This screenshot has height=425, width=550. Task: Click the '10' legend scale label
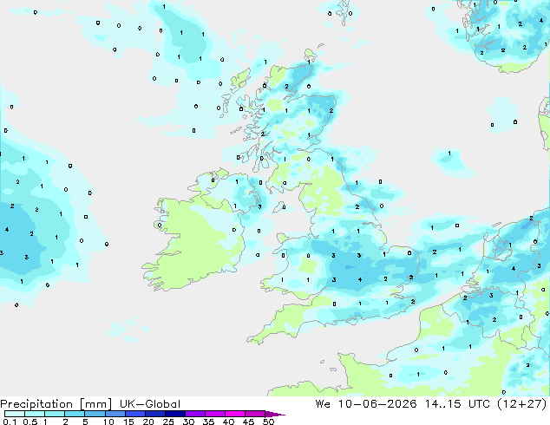[108, 422]
